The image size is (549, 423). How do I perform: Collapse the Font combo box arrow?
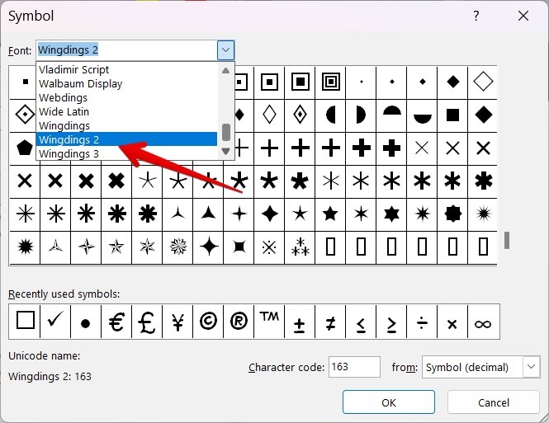[226, 50]
